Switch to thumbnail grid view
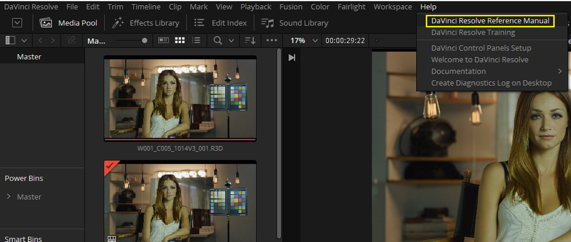 click(180, 41)
